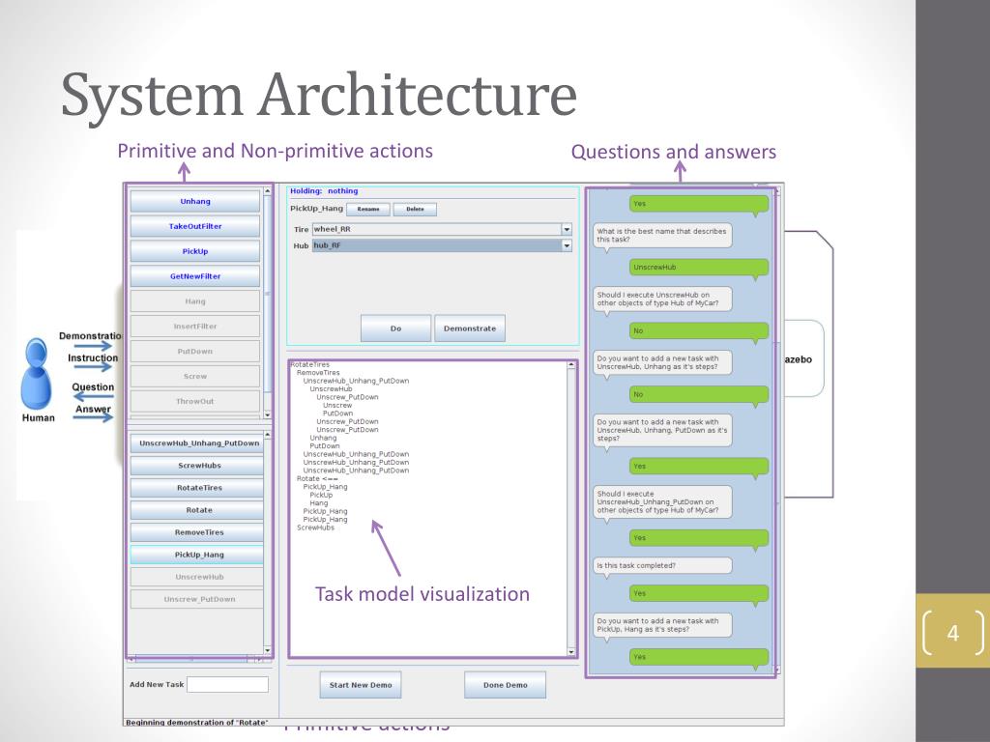This screenshot has height=742, width=990.
Task: Click the greyed UnscrewHub task button
Action: pos(197,577)
